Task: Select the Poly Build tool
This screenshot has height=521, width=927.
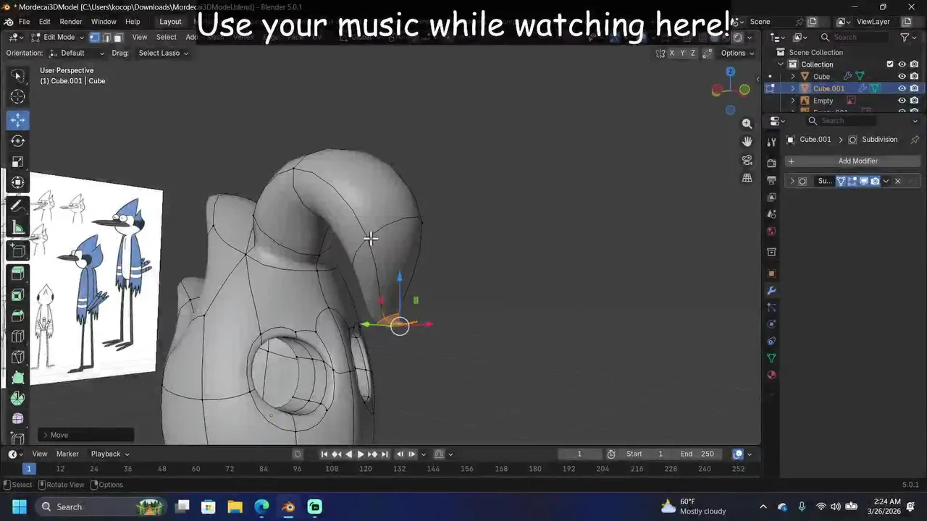Action: coord(18,378)
